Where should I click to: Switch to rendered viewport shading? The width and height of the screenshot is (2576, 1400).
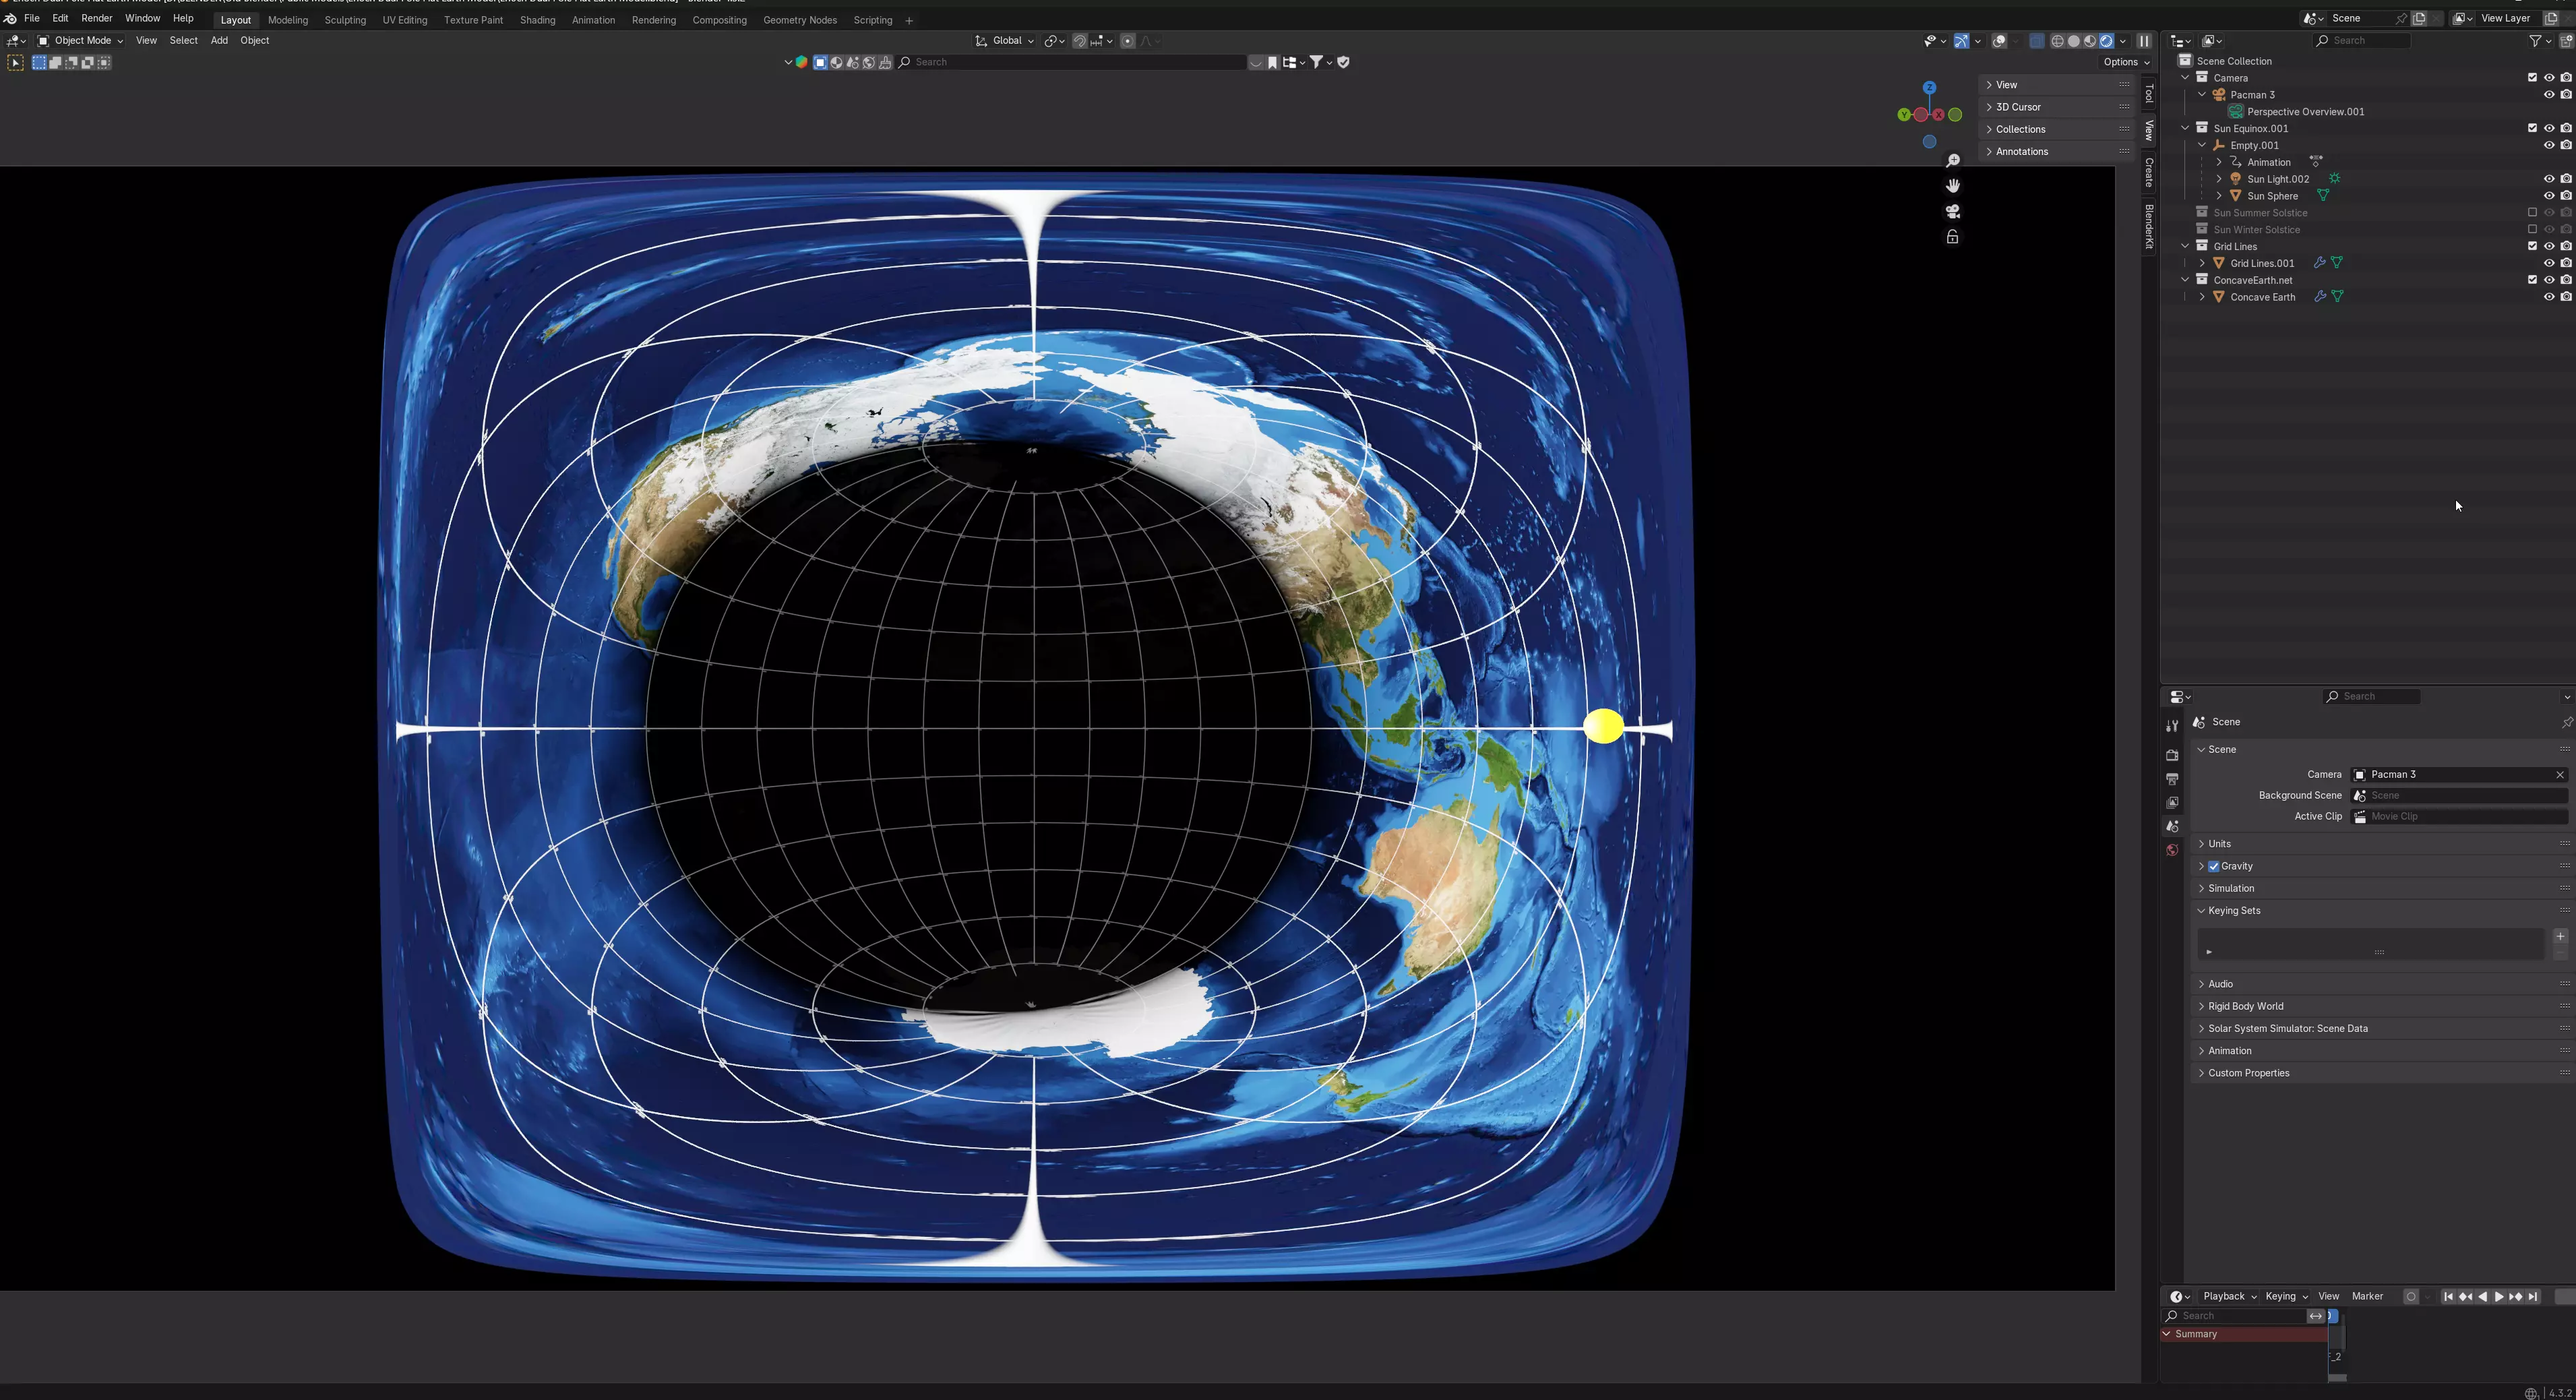tap(2106, 41)
